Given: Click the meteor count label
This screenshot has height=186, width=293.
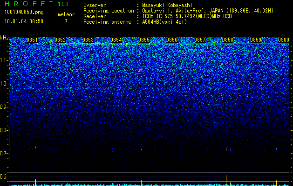Looking at the screenshot, I should pos(66,14).
